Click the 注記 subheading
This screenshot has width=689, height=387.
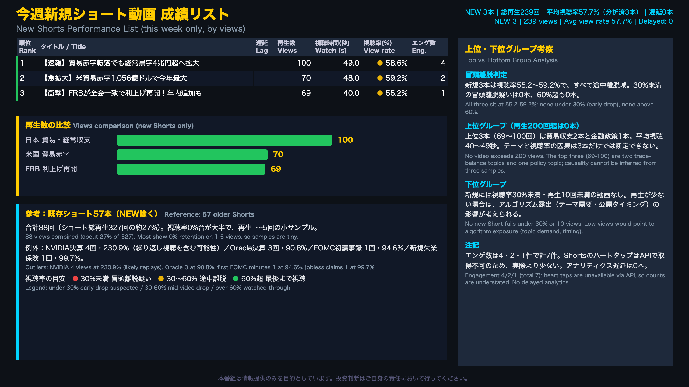pyautogui.click(x=472, y=245)
